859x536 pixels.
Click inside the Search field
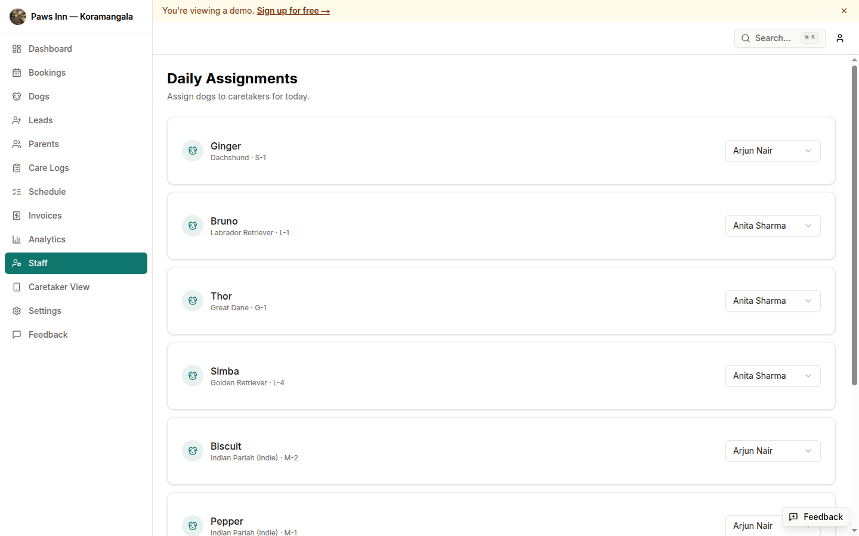click(775, 38)
